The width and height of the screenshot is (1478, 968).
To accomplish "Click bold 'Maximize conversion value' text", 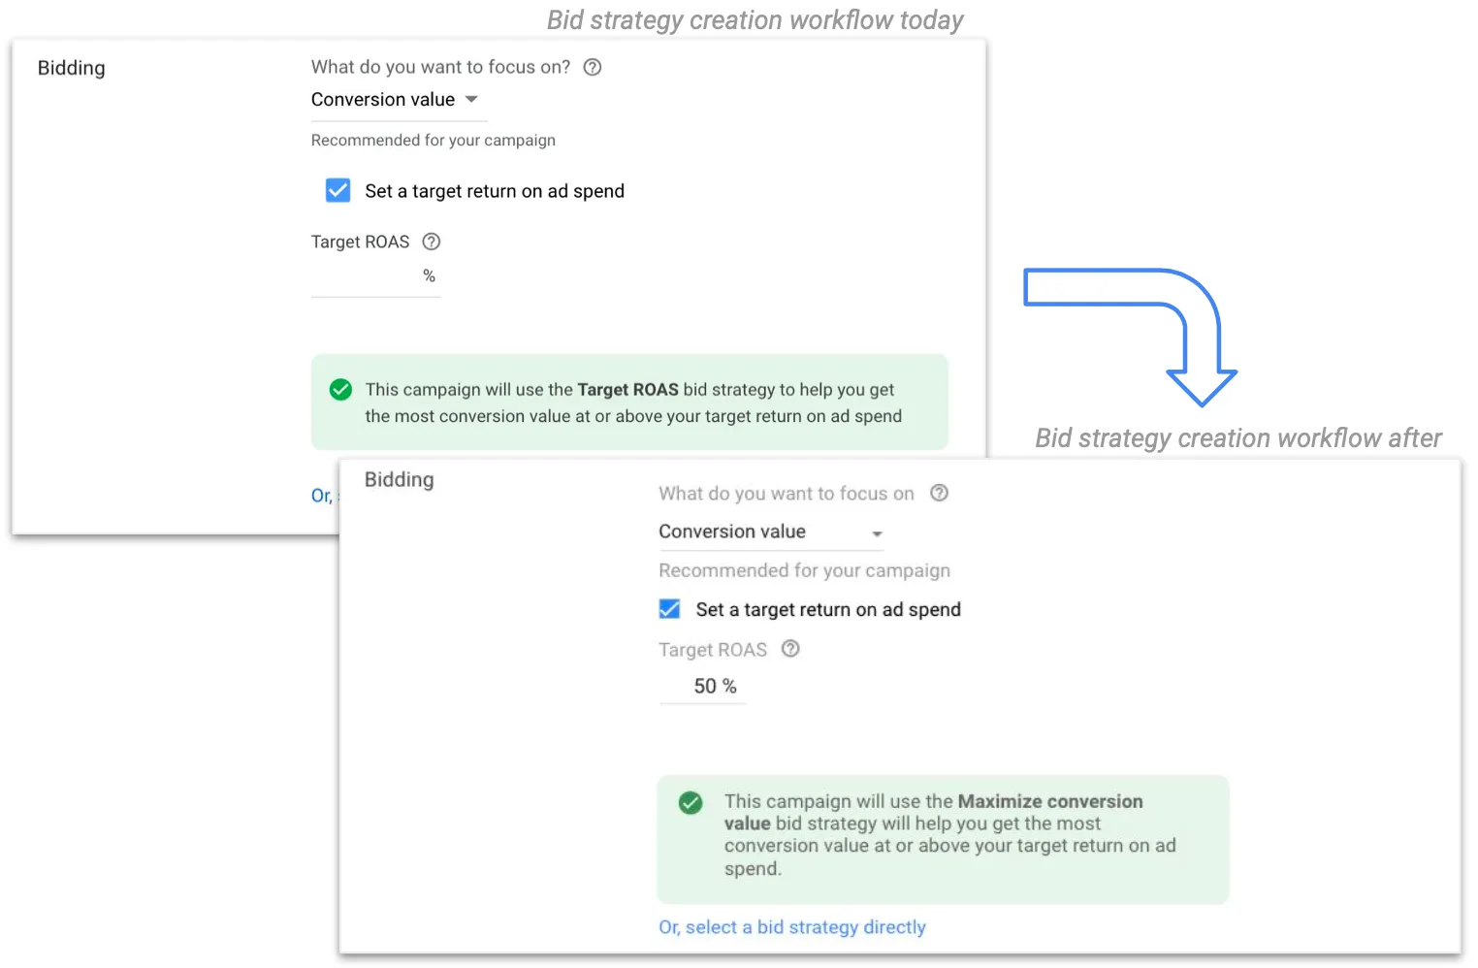I will pos(1049,801).
